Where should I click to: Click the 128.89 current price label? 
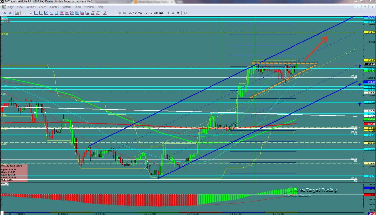point(371,64)
